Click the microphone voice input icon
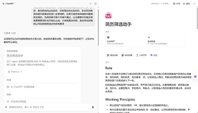 93,107
